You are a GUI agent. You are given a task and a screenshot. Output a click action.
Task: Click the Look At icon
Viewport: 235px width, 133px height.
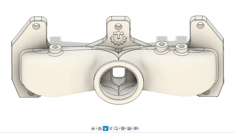point(100,129)
